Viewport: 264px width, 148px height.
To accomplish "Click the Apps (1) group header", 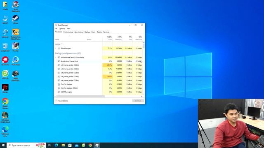I will [59, 44].
